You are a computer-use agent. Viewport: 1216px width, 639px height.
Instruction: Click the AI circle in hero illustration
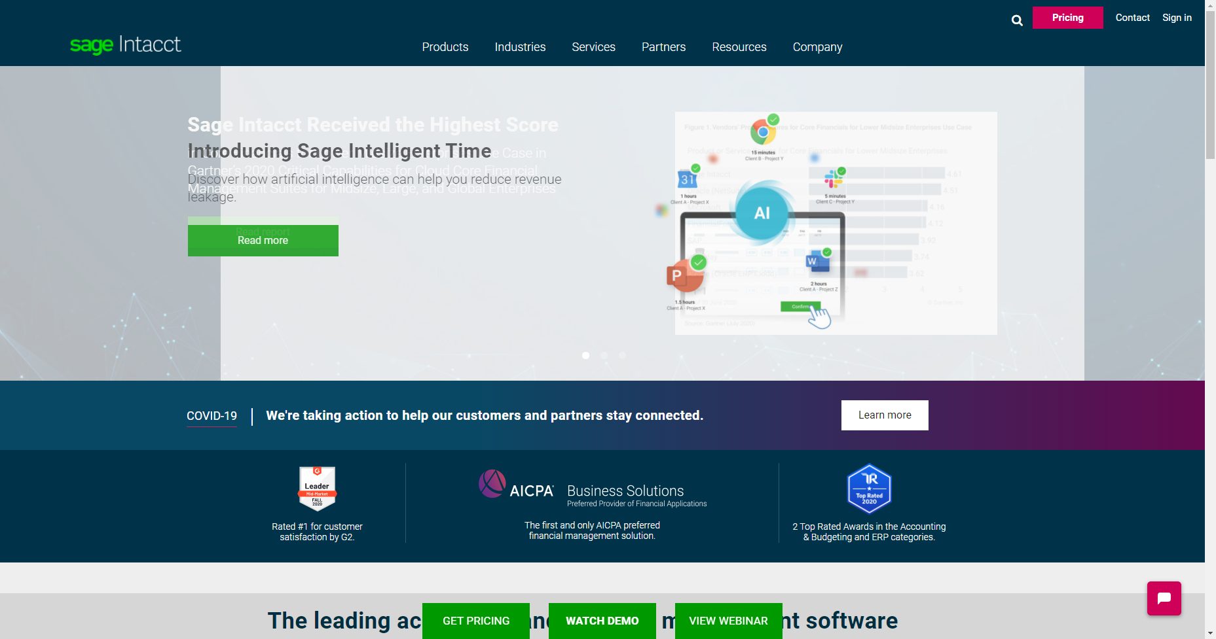click(762, 213)
